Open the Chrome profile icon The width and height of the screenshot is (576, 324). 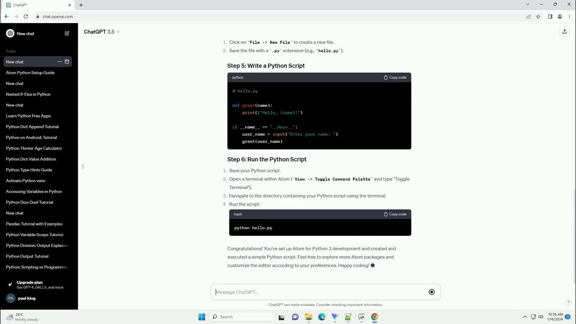point(560,17)
